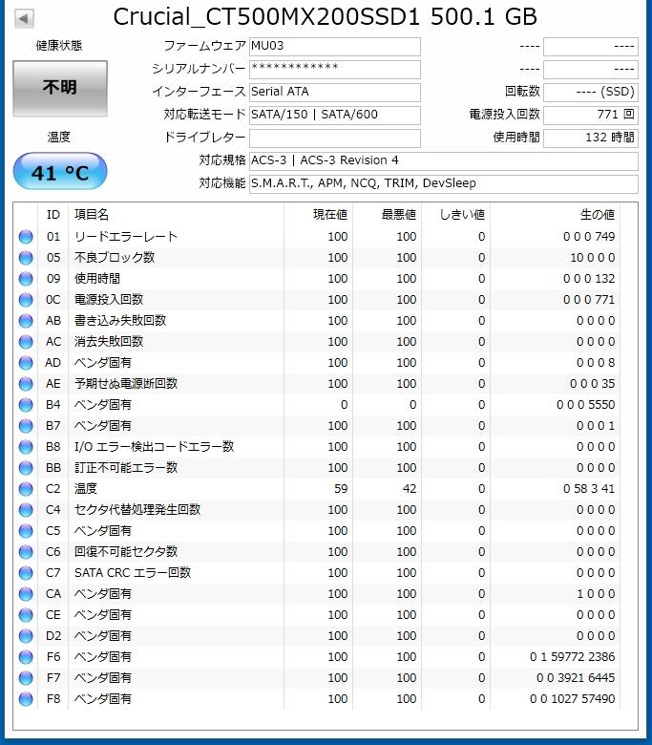
Task: Click the raw value 0 1 59772 2386
Action: (x=572, y=657)
